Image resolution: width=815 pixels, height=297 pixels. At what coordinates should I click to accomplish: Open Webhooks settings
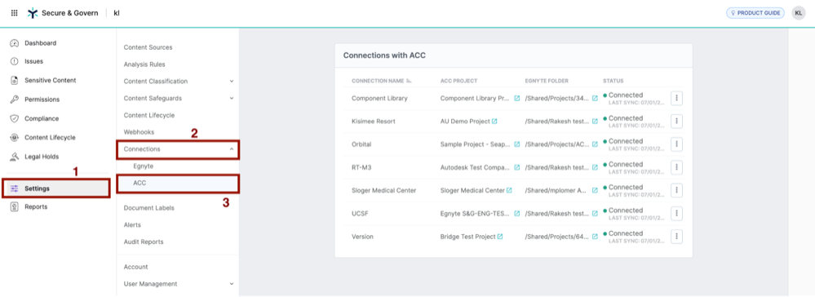click(139, 132)
